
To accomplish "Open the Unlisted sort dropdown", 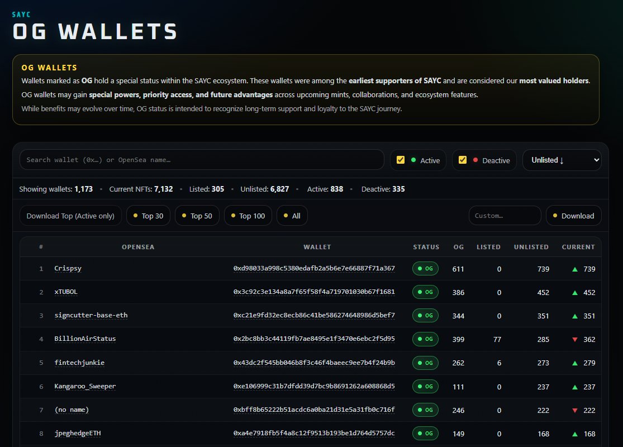I will 562,160.
